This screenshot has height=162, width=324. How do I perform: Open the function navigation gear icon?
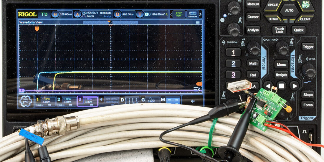coord(26,101)
